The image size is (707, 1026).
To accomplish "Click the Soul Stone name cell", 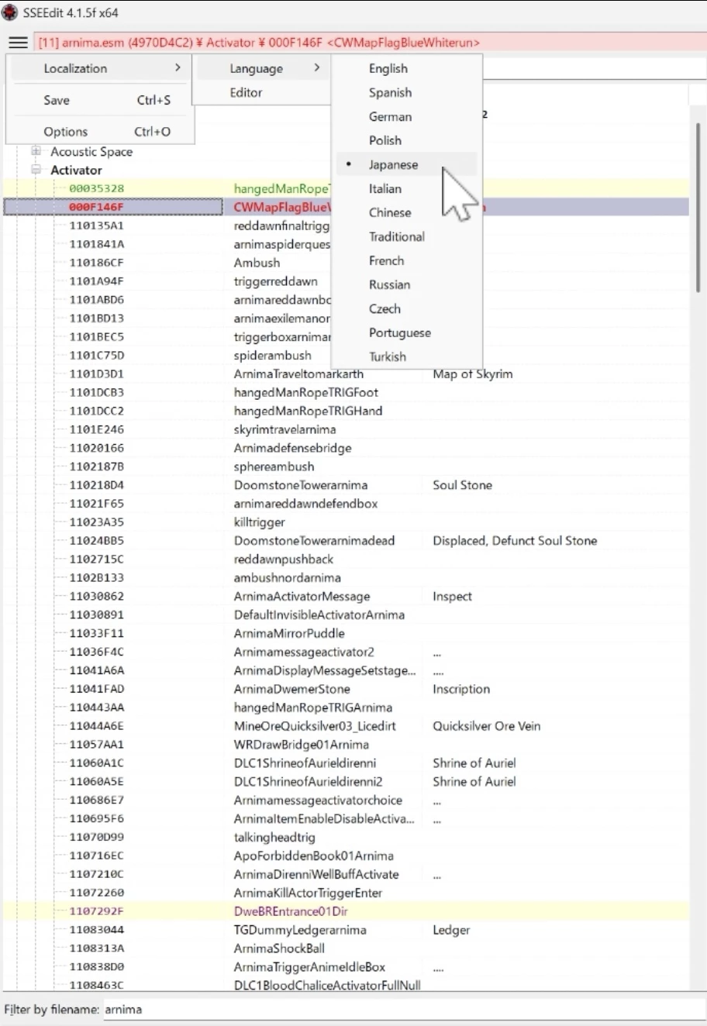I will coord(462,485).
